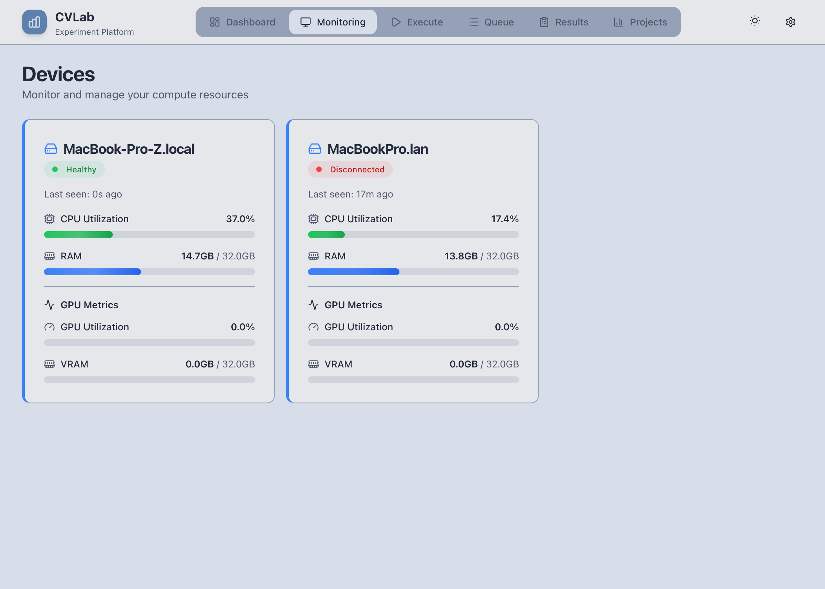Open the MacBookPro.lan device name heading

[x=377, y=149]
